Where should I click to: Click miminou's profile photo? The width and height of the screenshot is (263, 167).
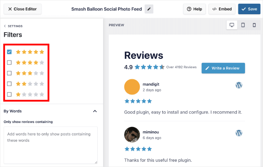coord(132,134)
